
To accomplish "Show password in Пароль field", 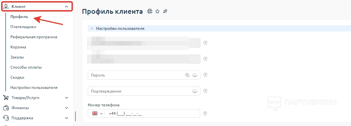I will tap(195, 75).
